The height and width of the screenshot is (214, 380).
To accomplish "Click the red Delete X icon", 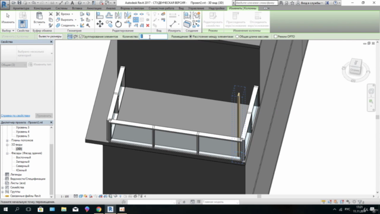I will coord(148,25).
